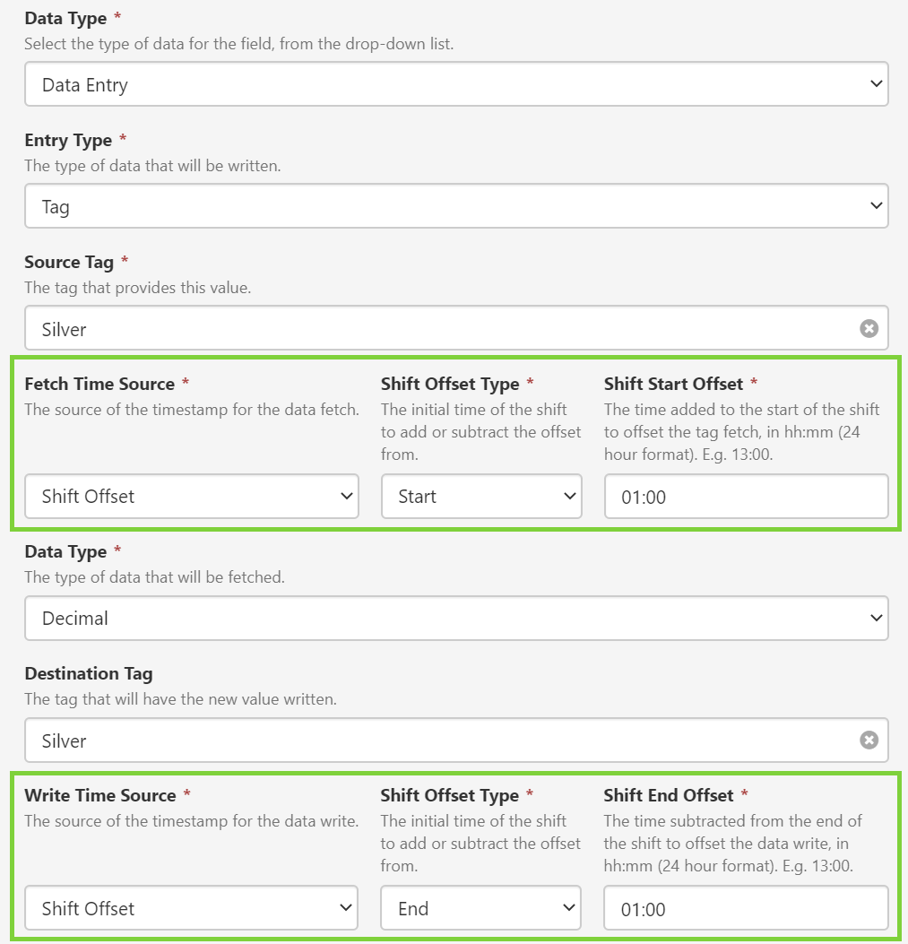
Task: Open the Fetch Time Source dropdown
Action: pyautogui.click(x=191, y=497)
